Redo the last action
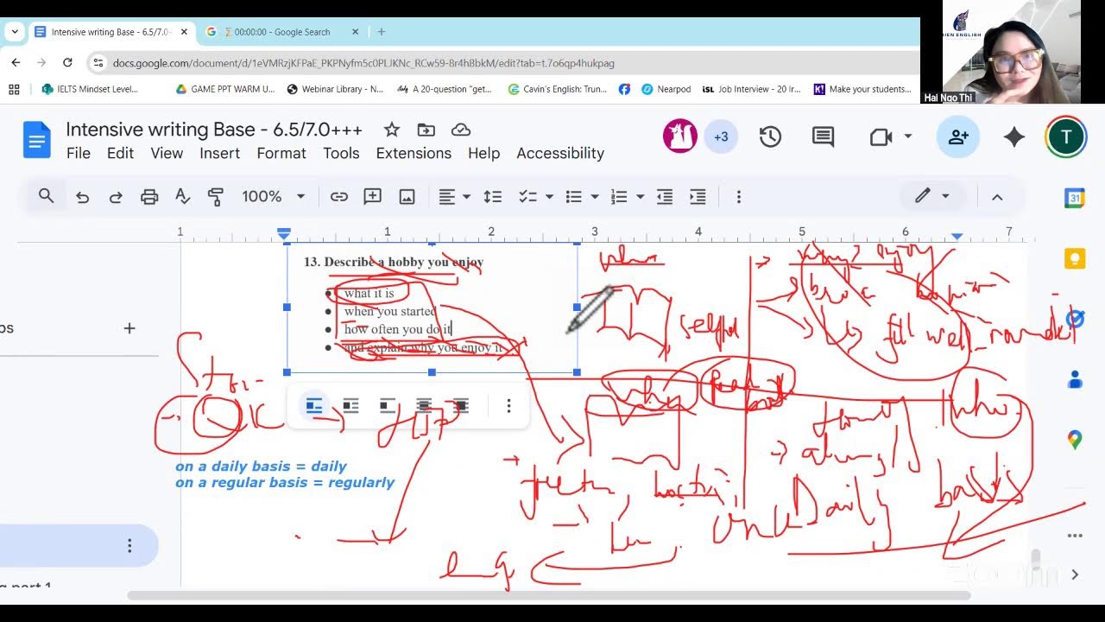Image resolution: width=1105 pixels, height=622 pixels. coord(115,197)
